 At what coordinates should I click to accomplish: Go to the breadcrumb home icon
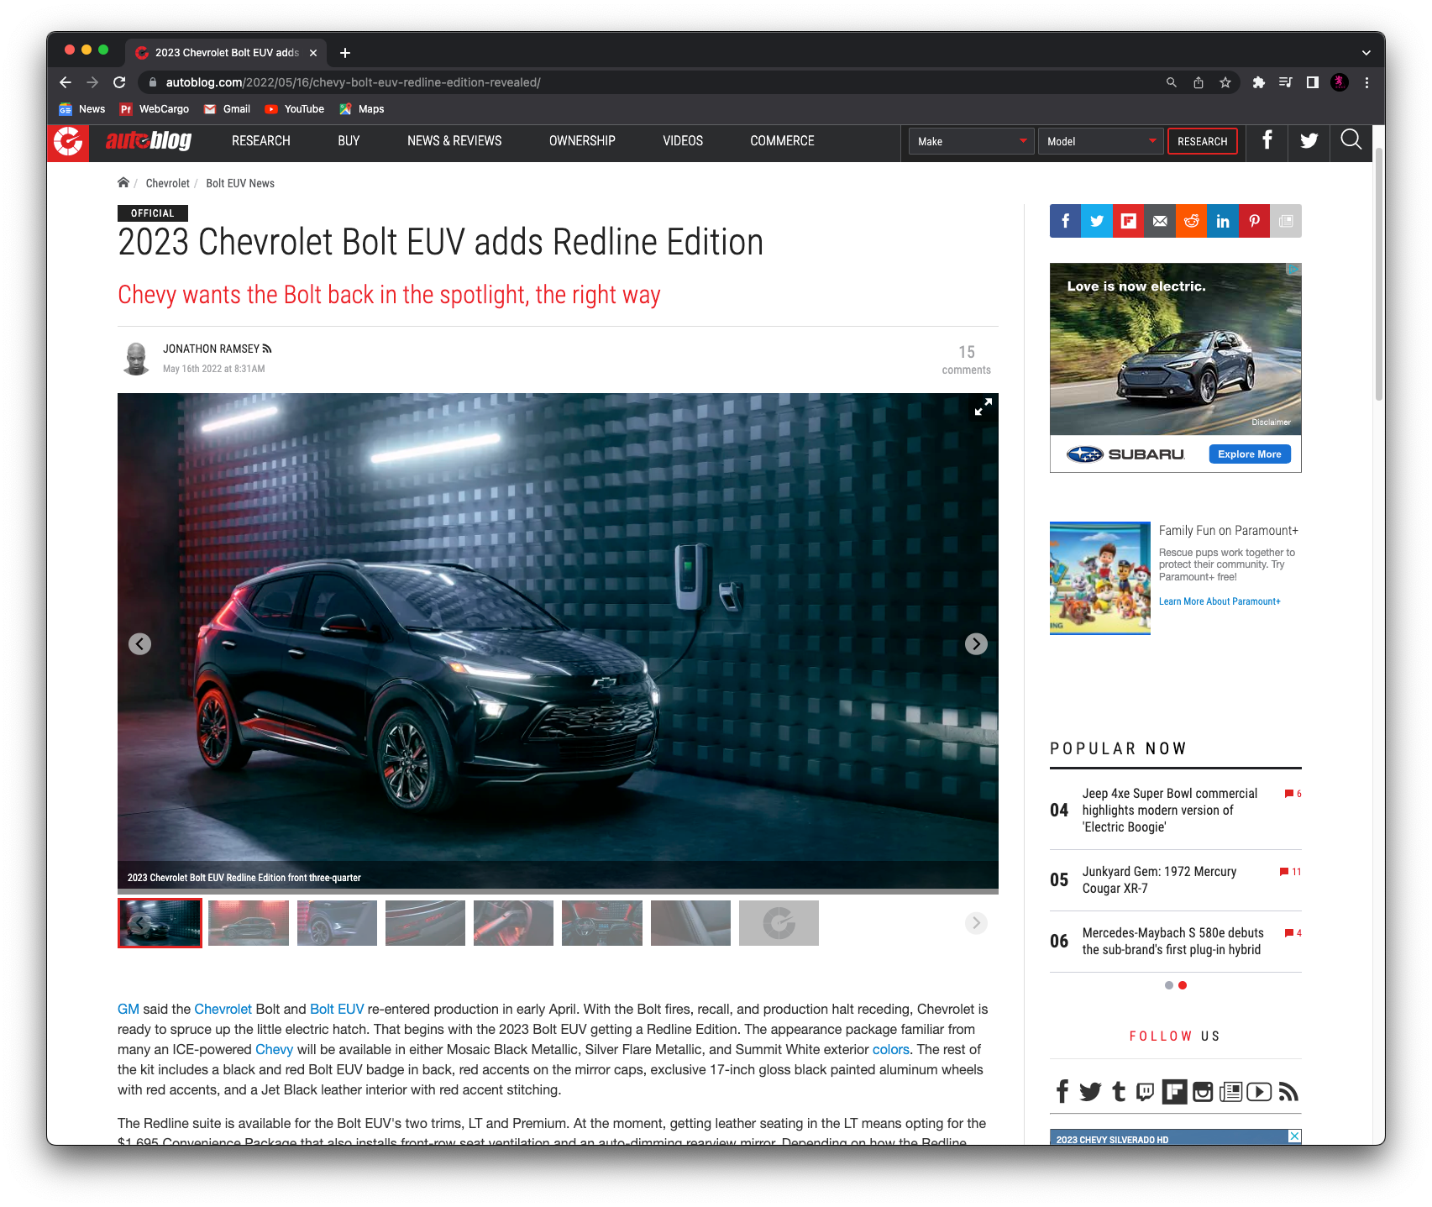[x=123, y=182]
